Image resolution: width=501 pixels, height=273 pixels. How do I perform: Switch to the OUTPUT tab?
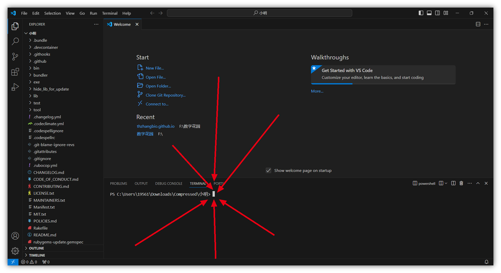click(x=141, y=184)
